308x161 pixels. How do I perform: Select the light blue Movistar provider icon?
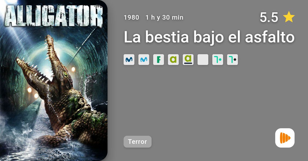tap(144, 60)
